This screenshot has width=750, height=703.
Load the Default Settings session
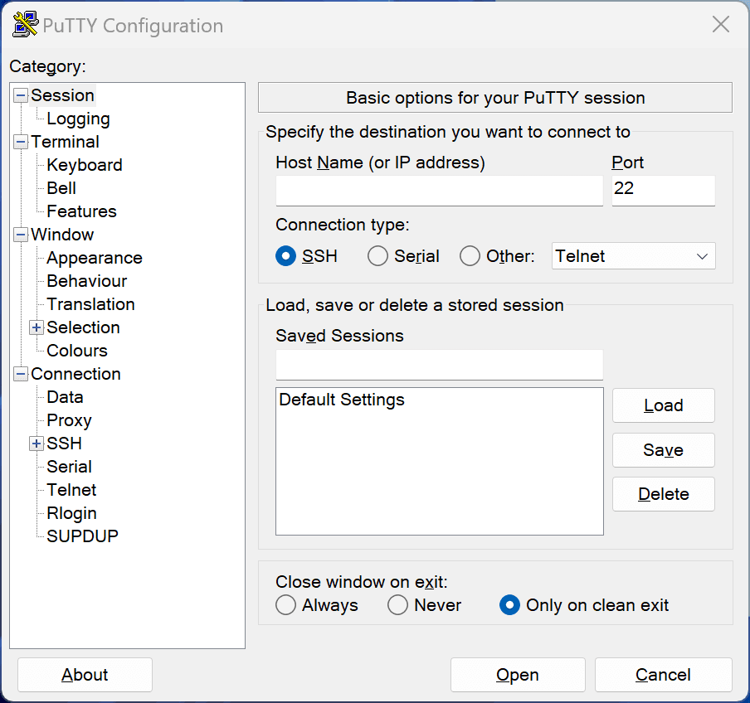coord(663,405)
